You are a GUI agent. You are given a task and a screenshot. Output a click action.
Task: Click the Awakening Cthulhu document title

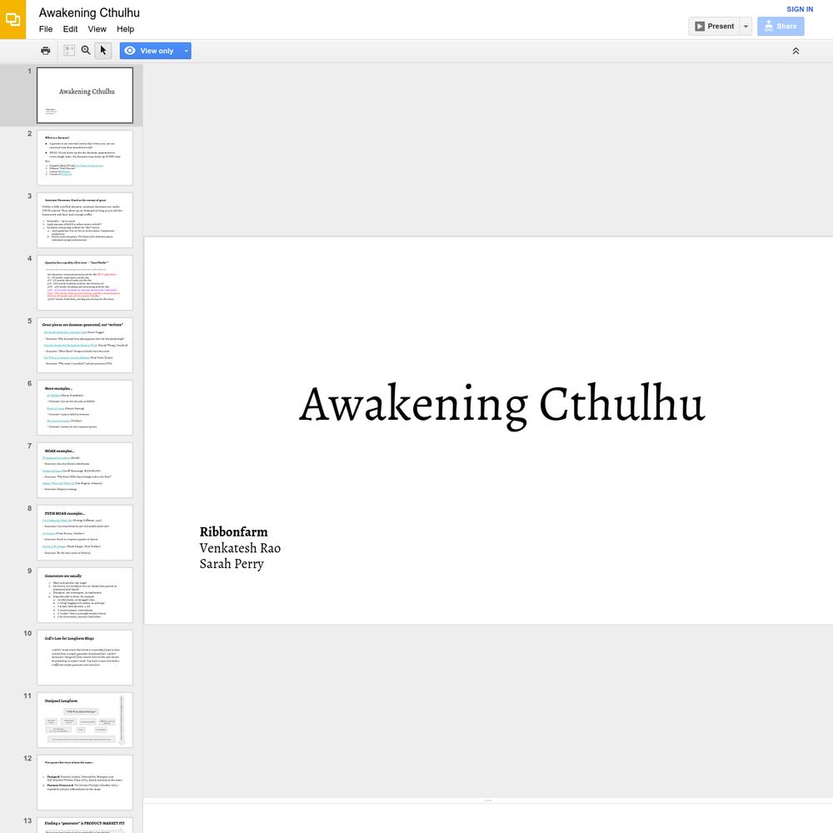pos(89,12)
